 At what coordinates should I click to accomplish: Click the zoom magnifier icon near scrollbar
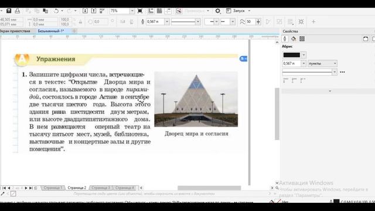point(277,188)
